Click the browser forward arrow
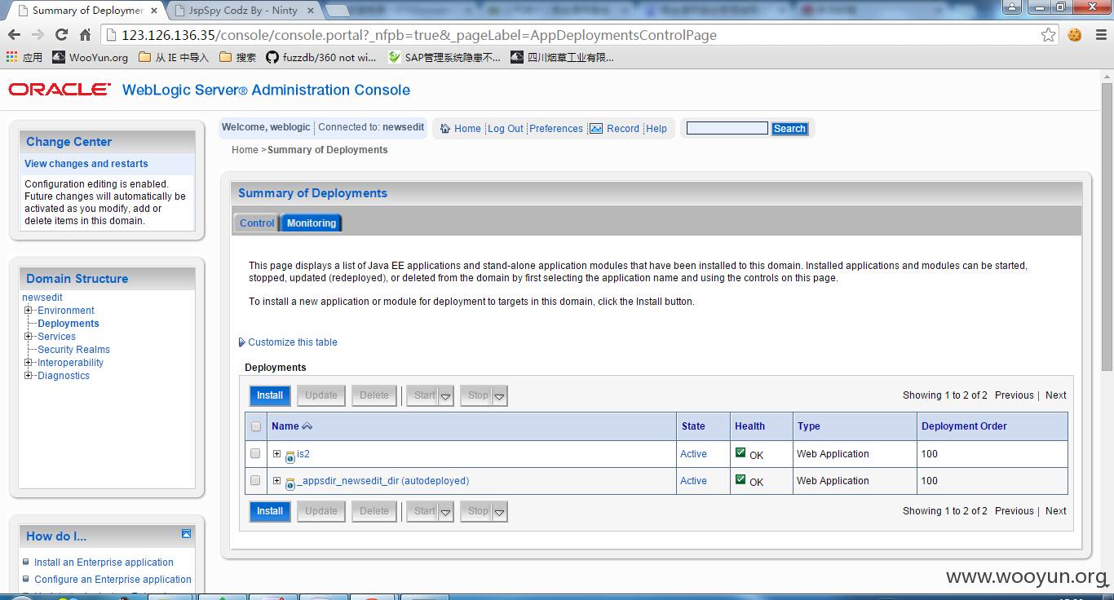This screenshot has height=600, width=1114. [38, 35]
